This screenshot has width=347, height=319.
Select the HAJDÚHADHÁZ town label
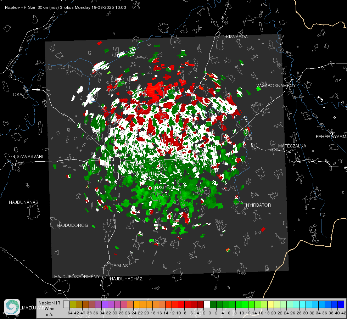[126, 279]
